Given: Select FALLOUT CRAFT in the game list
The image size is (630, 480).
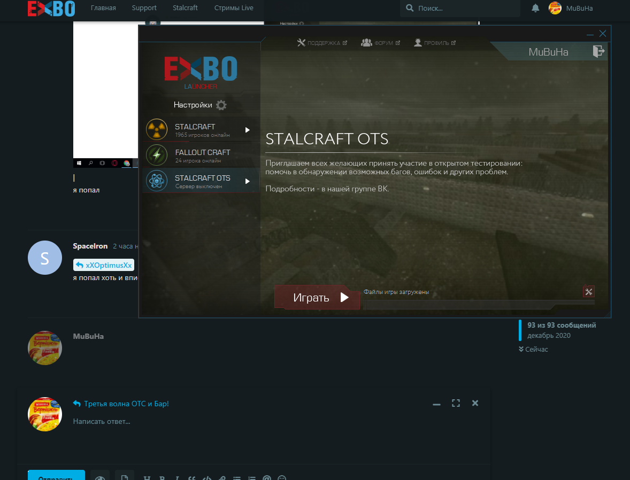Looking at the screenshot, I should [x=201, y=155].
